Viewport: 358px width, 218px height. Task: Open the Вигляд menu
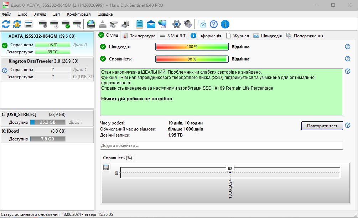40,14
